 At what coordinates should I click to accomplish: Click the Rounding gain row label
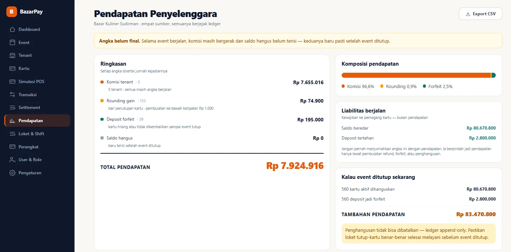tap(121, 101)
